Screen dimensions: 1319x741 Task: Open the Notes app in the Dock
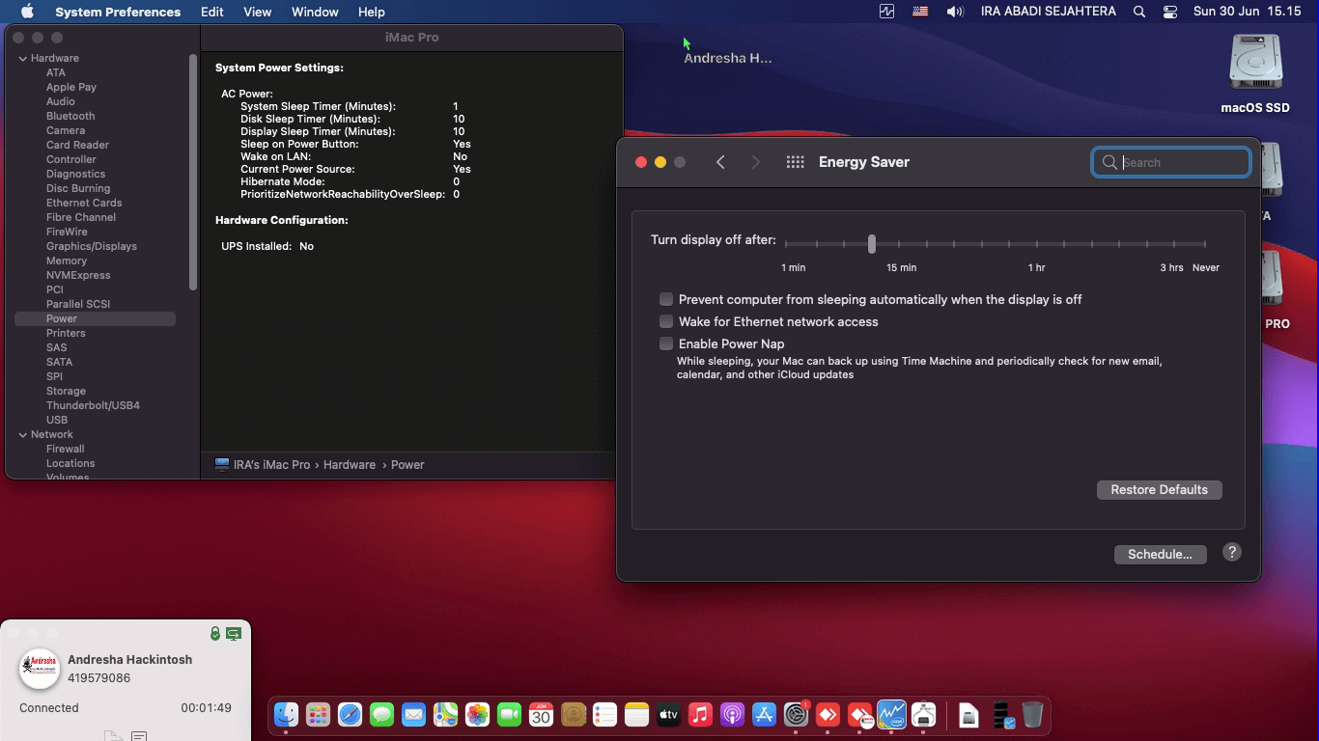click(636, 715)
